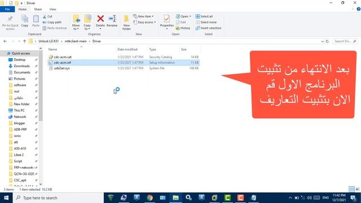Go up one folder level
The width and height of the screenshot is (361, 203).
[x=25, y=41]
